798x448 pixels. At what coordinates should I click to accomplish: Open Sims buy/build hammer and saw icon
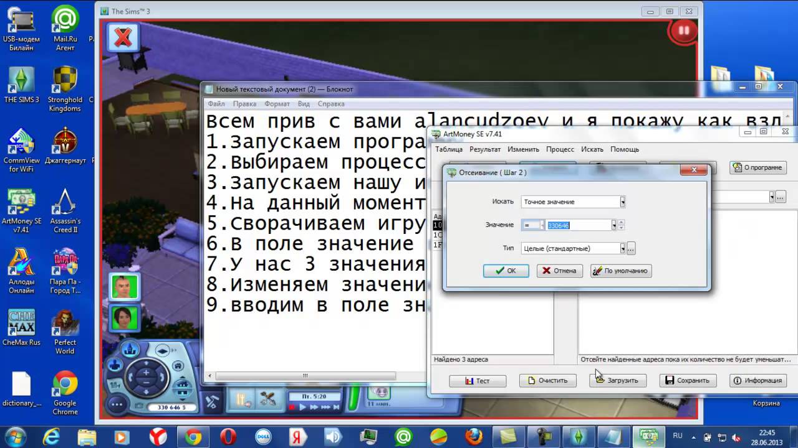[212, 403]
